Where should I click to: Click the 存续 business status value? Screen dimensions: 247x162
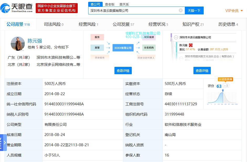click(x=169, y=94)
